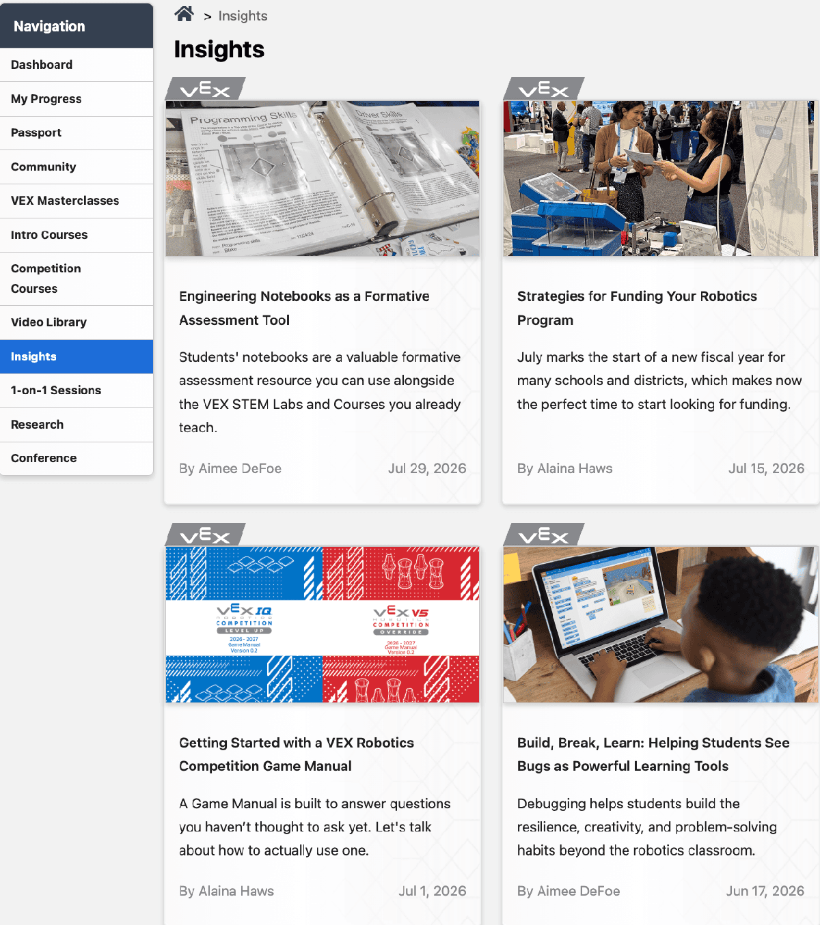Click the 'A Game Manual is built' summary
The width and height of the screenshot is (820, 925).
coord(315,827)
